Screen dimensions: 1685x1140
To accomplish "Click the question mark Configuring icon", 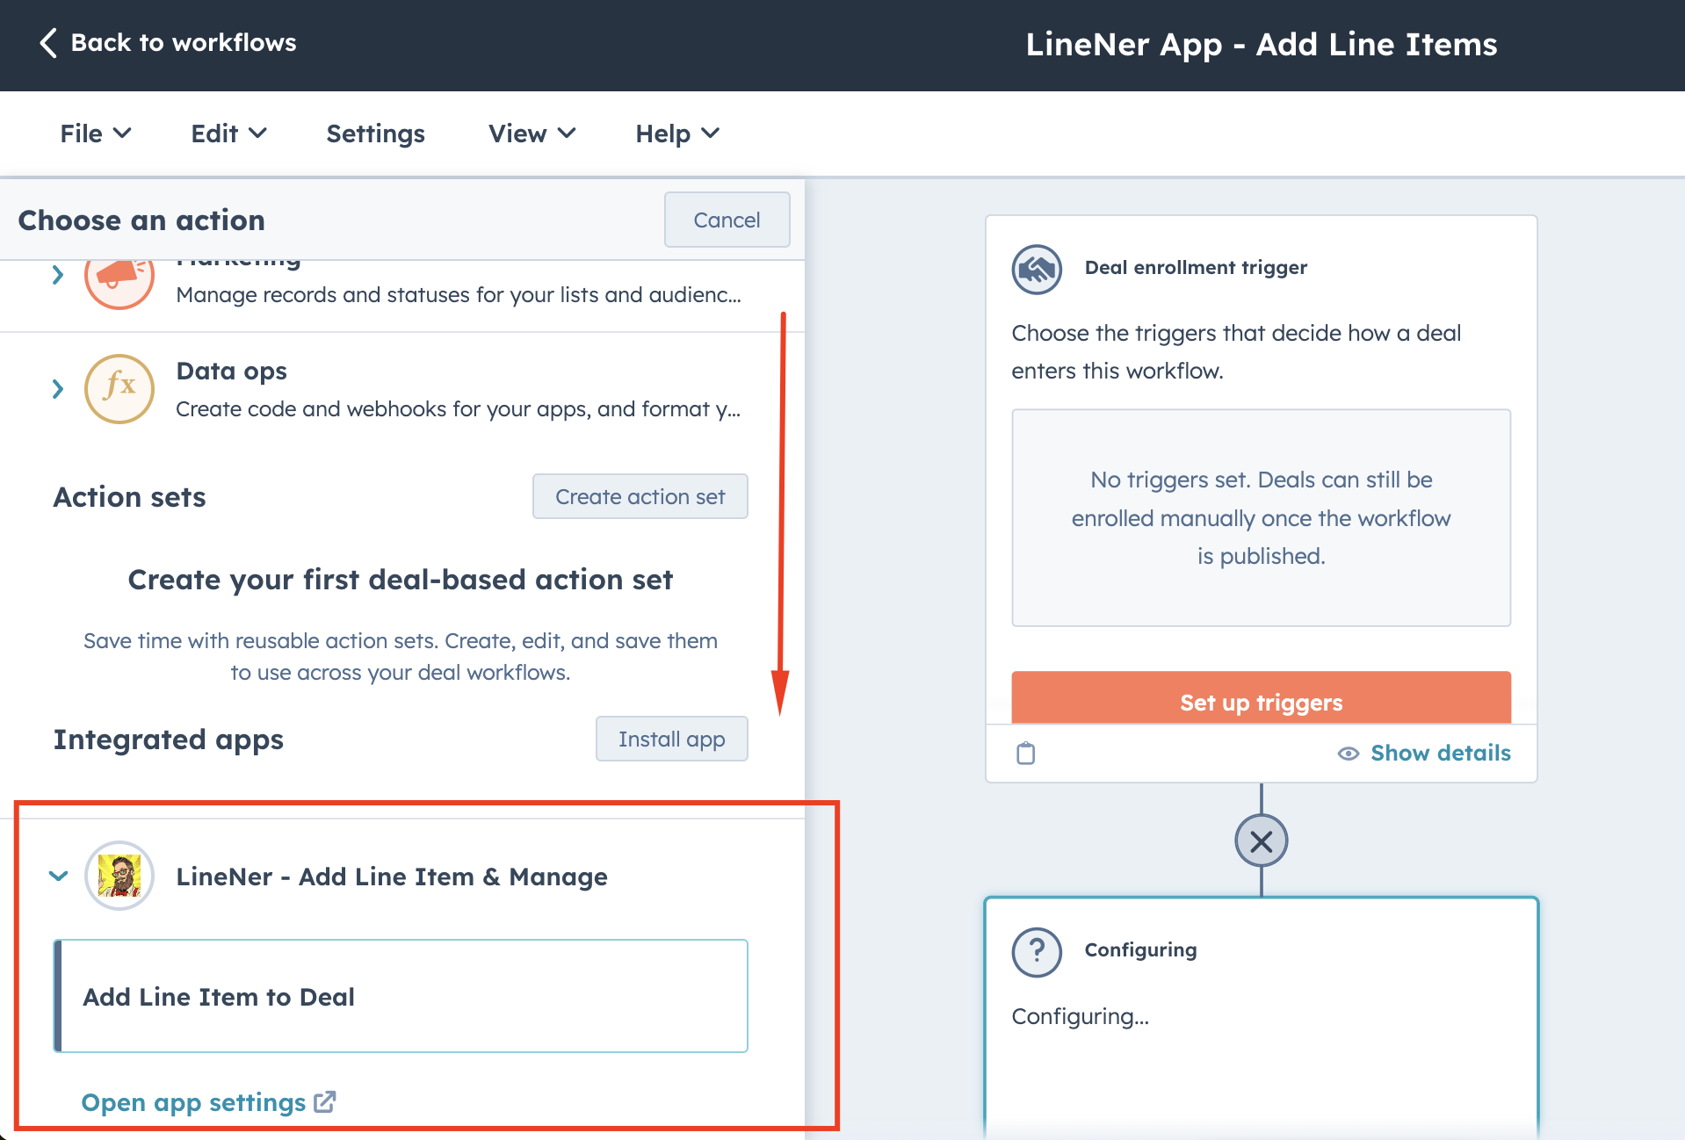I will pos(1037,952).
